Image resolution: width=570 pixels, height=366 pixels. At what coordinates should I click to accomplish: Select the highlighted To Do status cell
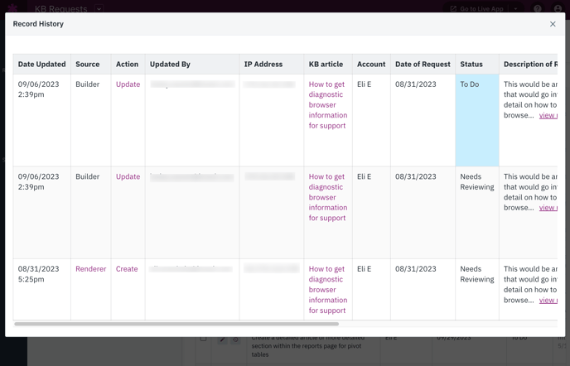pyautogui.click(x=477, y=120)
